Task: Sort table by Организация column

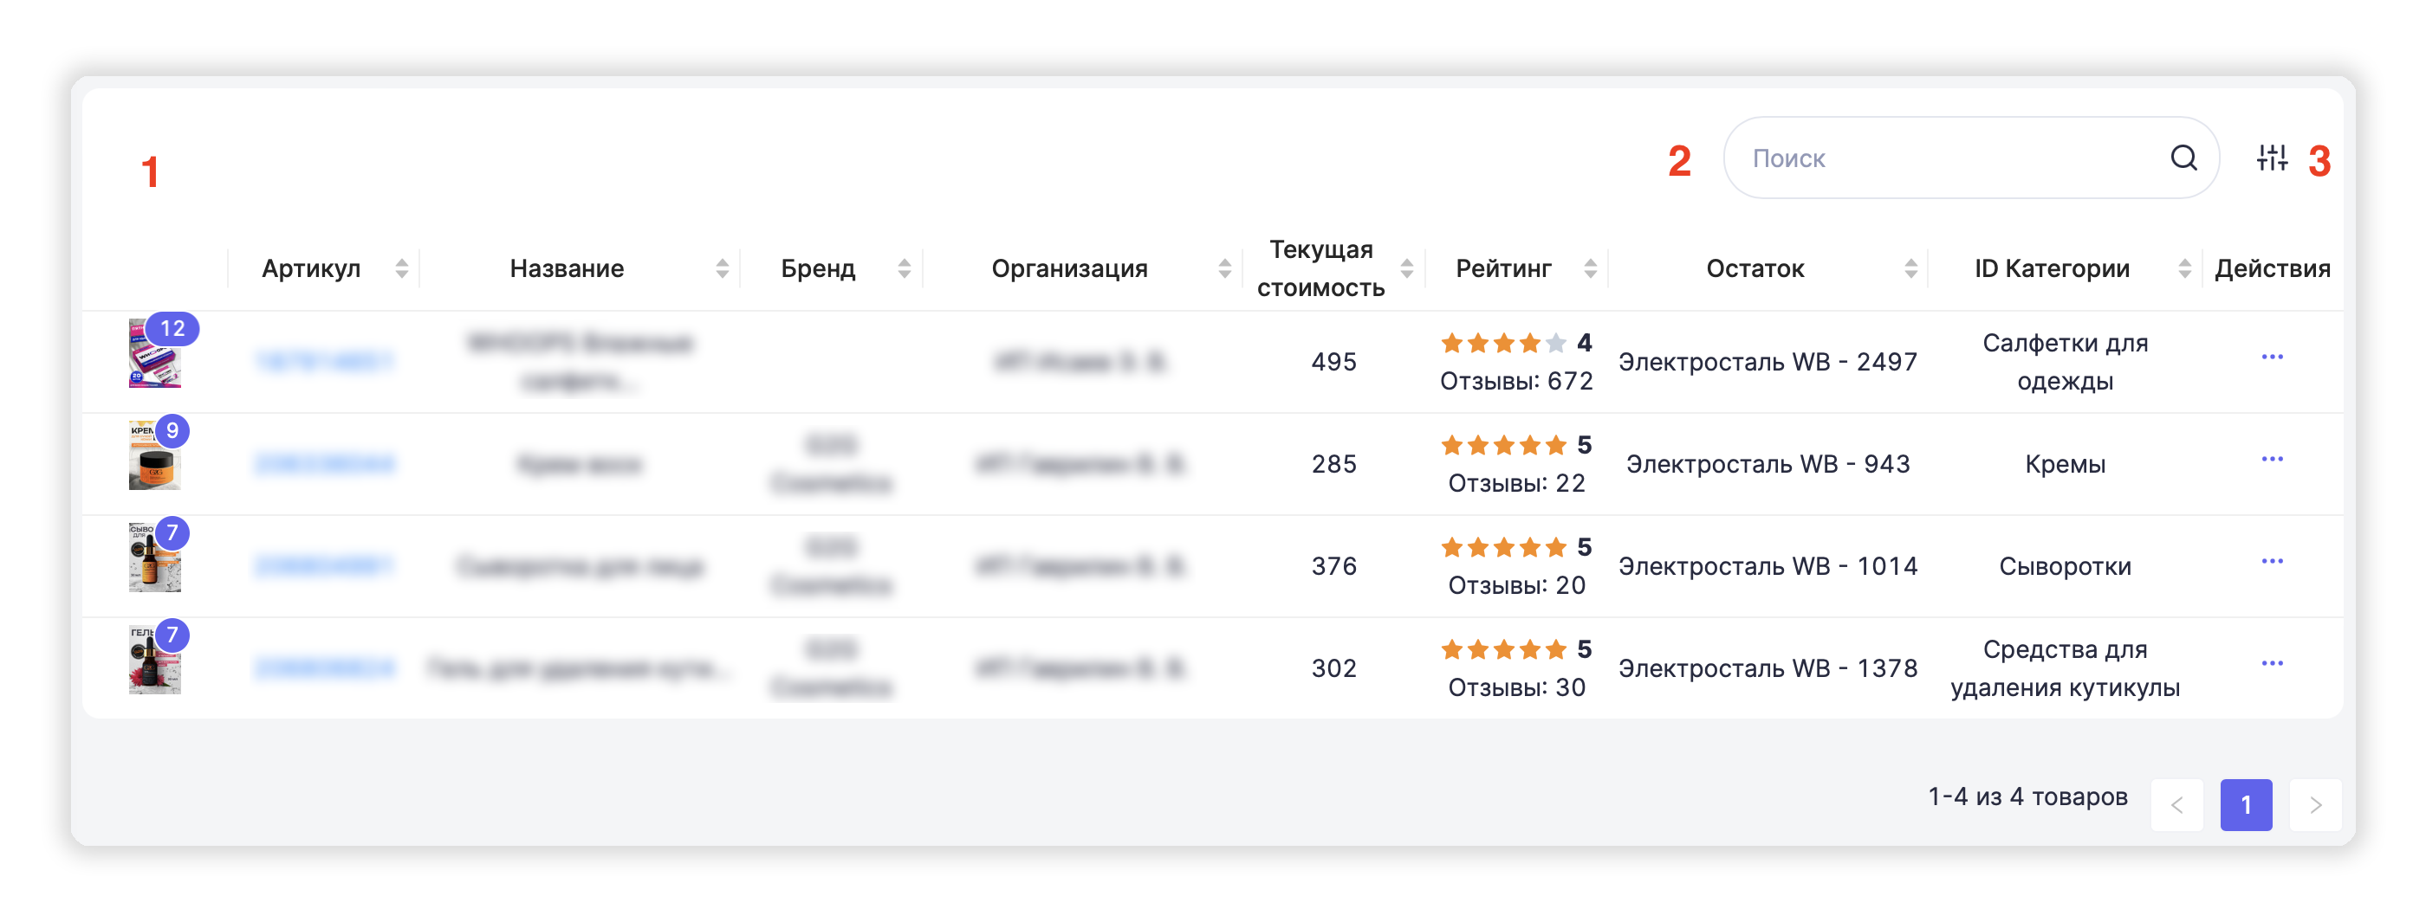Action: point(1224,269)
